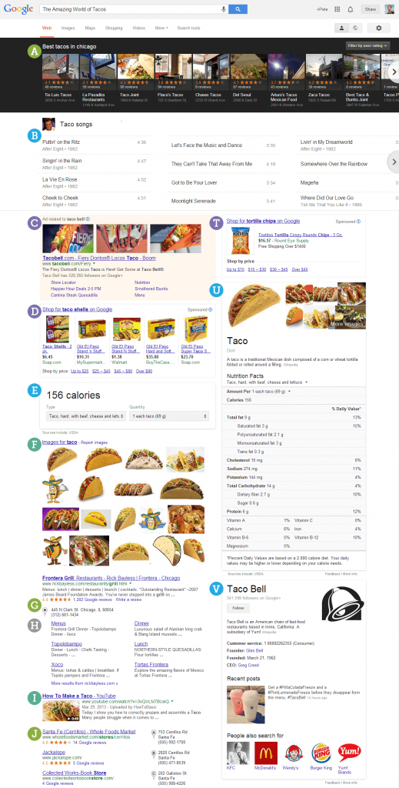Open the taco Type dropdown
This screenshot has width=399, height=788.
pos(86,416)
